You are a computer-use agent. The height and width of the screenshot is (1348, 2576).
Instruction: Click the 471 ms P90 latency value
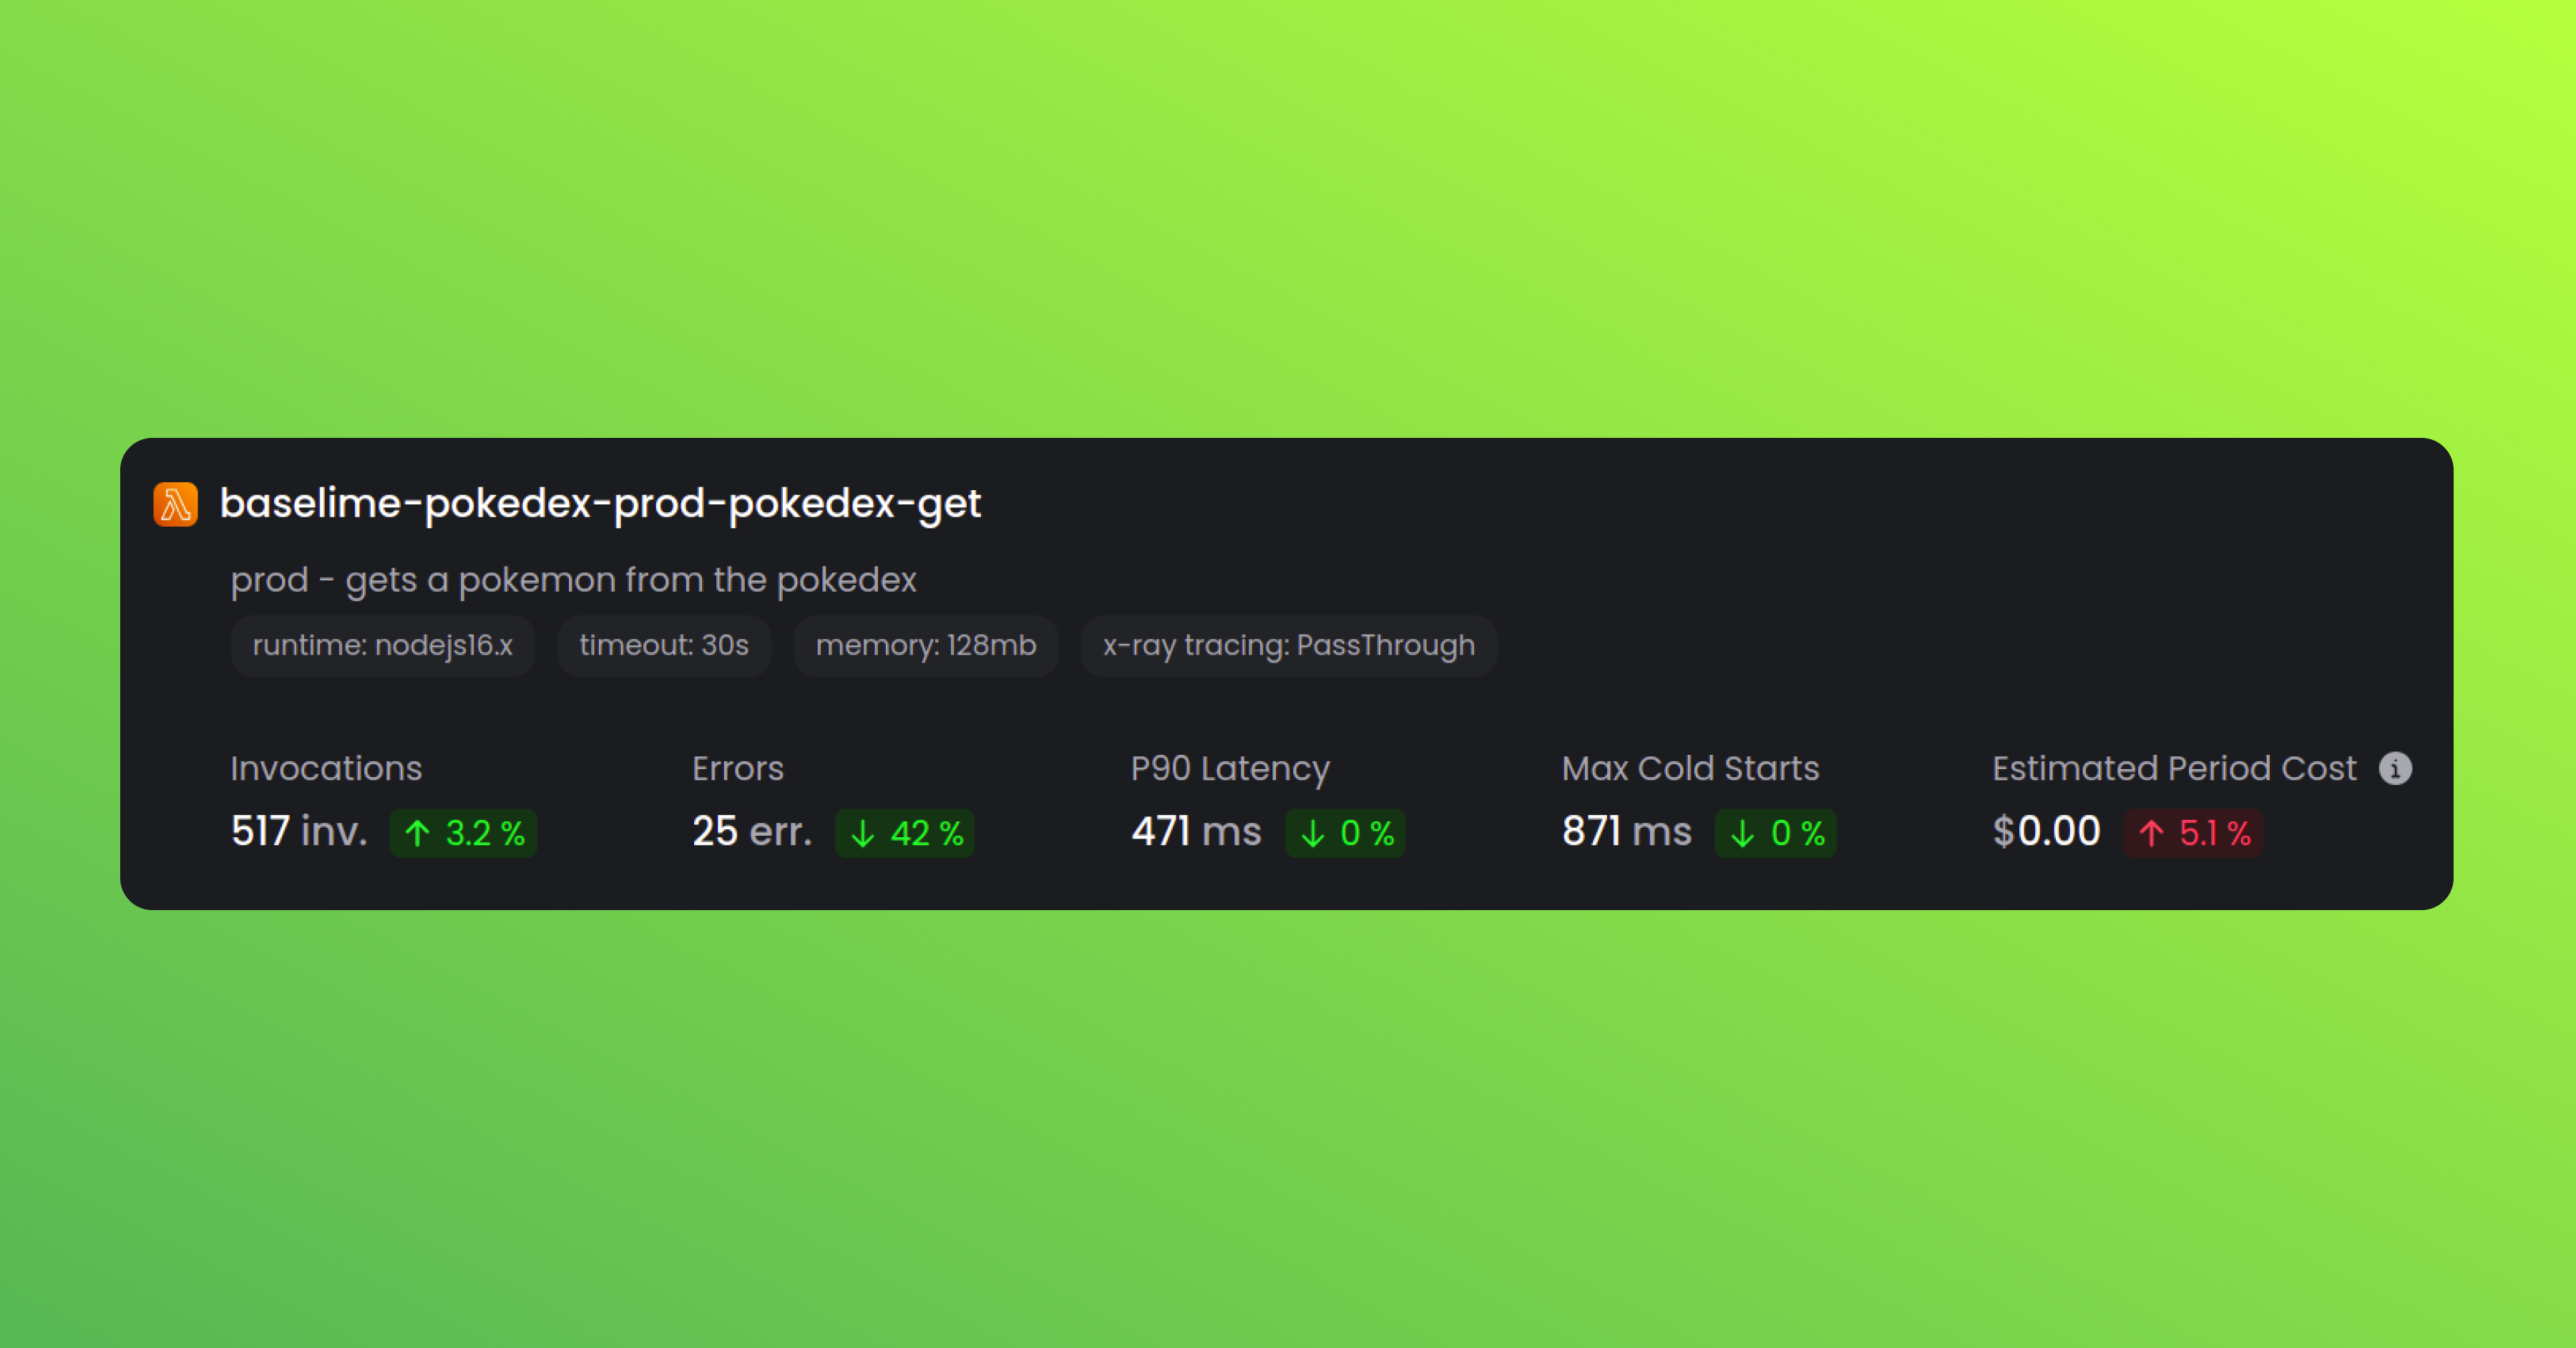[1196, 832]
